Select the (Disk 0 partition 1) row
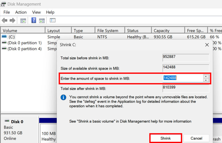 pyautogui.click(x=24, y=43)
